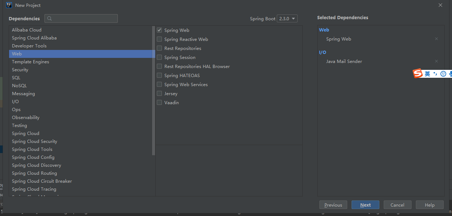Open the Spring Boot version dropdown
The width and height of the screenshot is (452, 216).
coord(287,18)
